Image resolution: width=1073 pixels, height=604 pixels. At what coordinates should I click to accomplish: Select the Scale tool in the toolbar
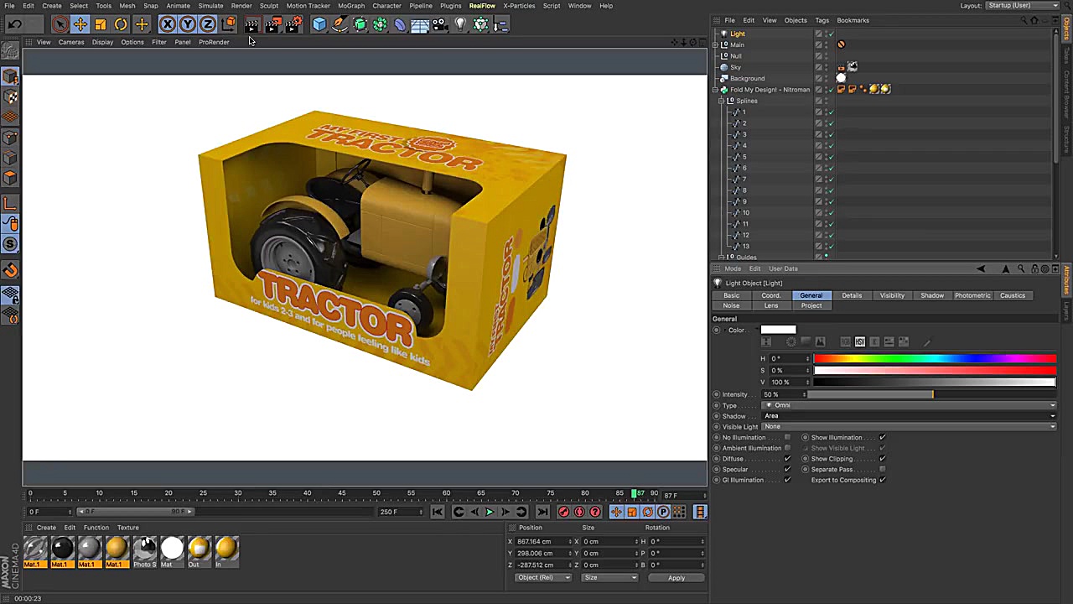pyautogui.click(x=100, y=23)
